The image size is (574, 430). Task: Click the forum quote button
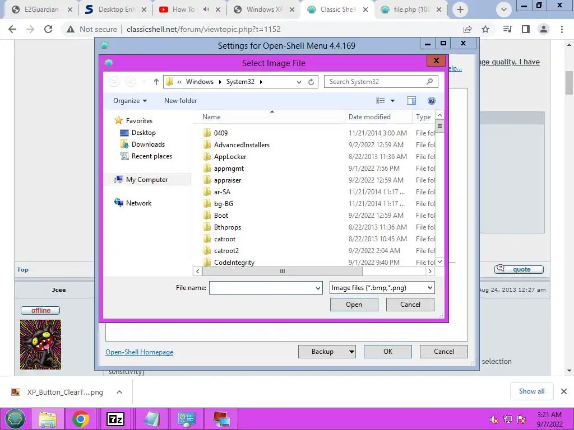519,269
